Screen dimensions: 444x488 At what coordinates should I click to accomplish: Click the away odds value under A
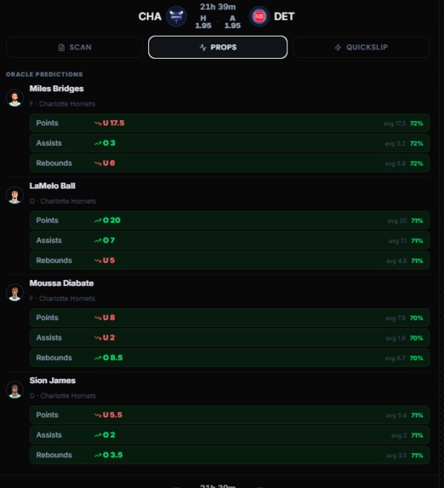pos(232,26)
